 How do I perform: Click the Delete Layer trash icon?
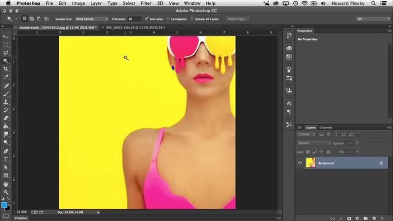coord(382,219)
